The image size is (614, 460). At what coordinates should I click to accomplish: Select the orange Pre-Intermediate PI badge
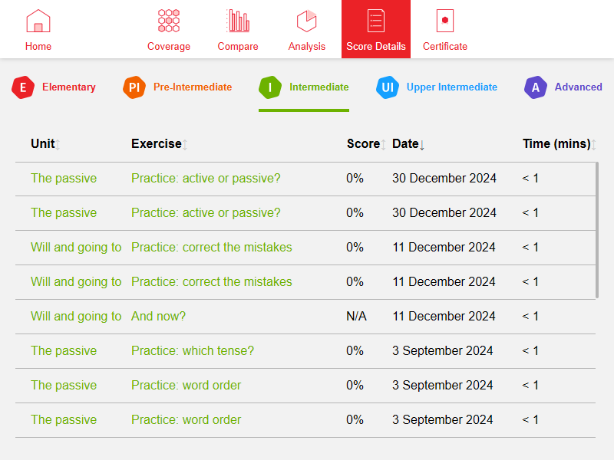(134, 87)
